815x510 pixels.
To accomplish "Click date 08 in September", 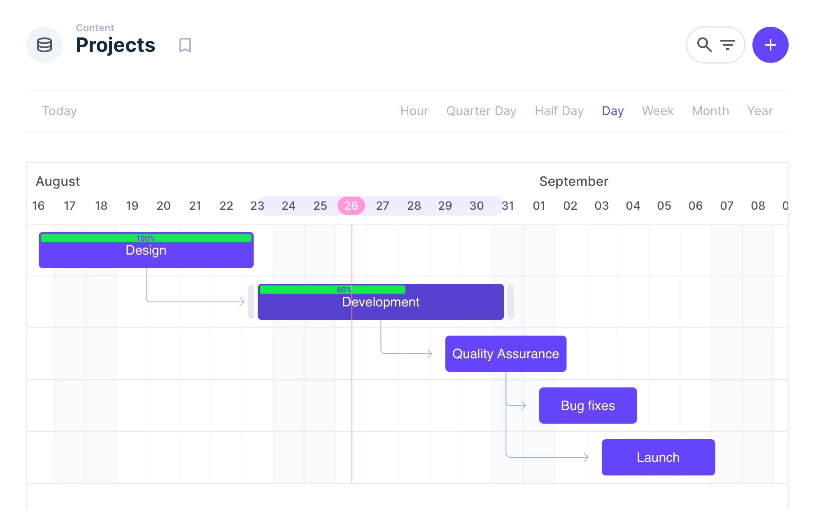I will [758, 206].
